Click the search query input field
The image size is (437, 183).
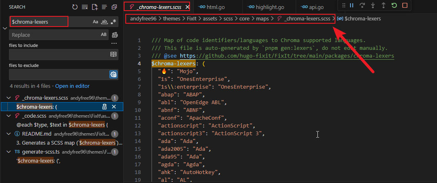(x=50, y=22)
